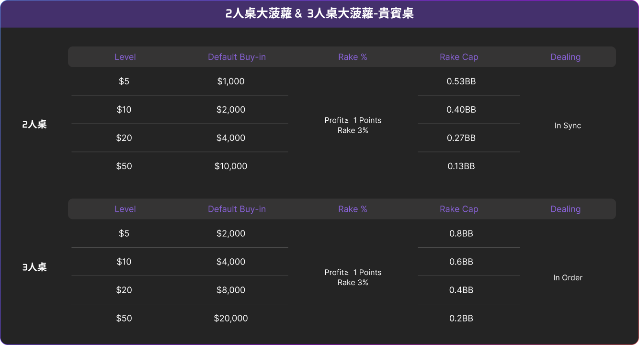Click the first table's Level column header
The image size is (639, 345).
125,57
